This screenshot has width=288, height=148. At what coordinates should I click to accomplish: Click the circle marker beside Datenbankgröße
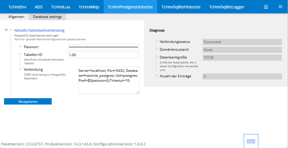pos(156,57)
